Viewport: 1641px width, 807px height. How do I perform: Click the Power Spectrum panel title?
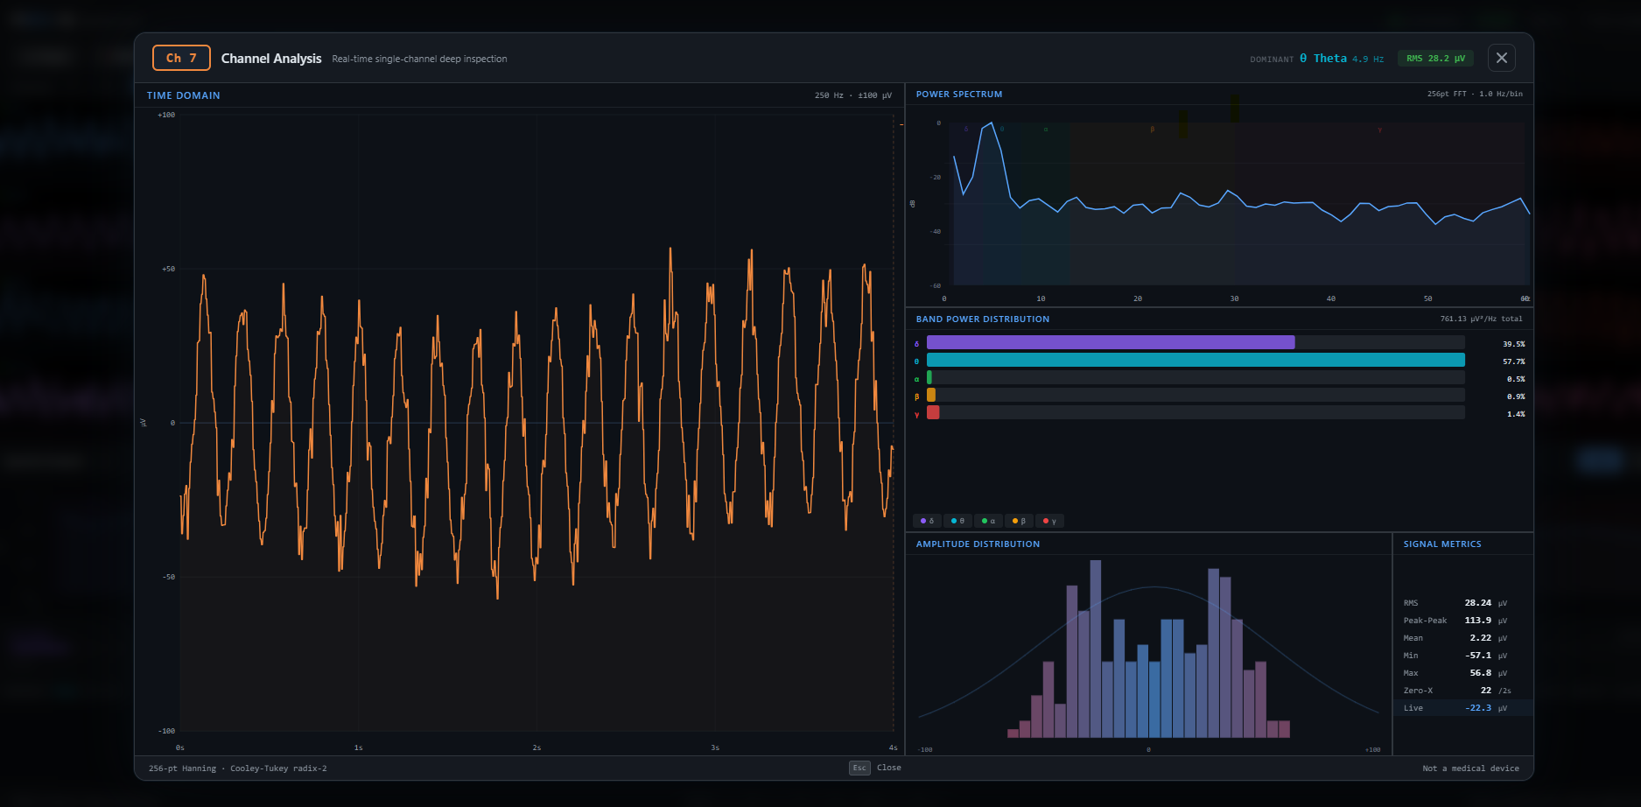coord(958,95)
